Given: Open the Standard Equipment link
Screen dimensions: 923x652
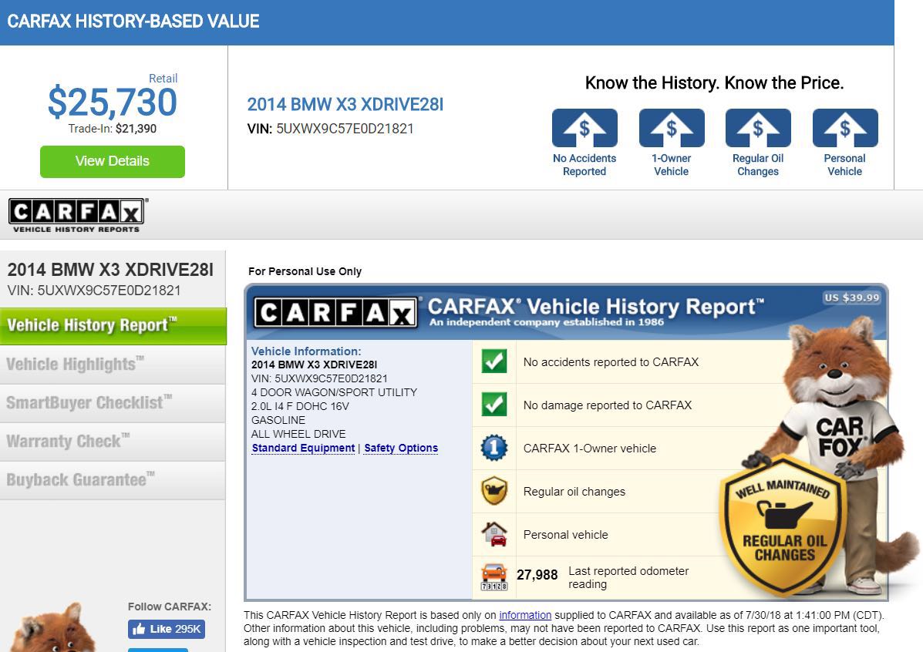Looking at the screenshot, I should 303,448.
